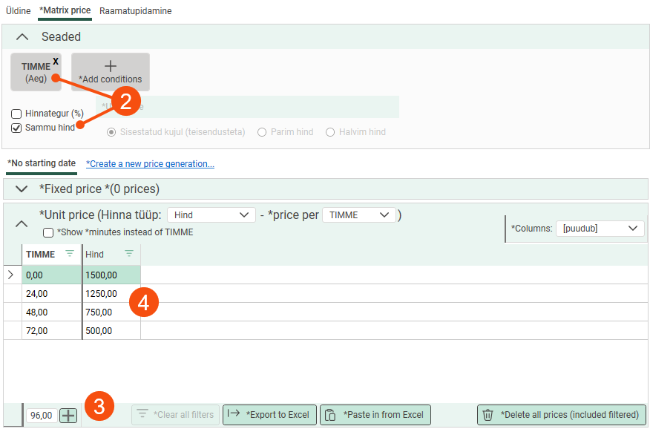Collapse the Seaded section
The height and width of the screenshot is (429, 650).
pos(22,37)
